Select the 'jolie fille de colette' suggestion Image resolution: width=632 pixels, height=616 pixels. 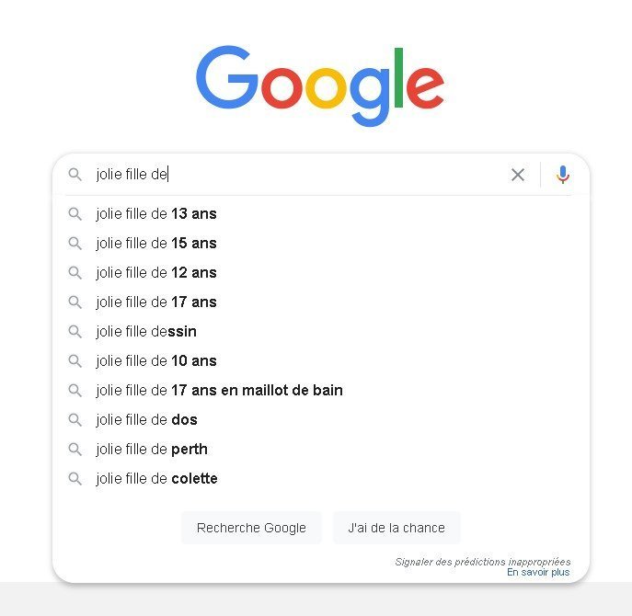click(x=156, y=478)
